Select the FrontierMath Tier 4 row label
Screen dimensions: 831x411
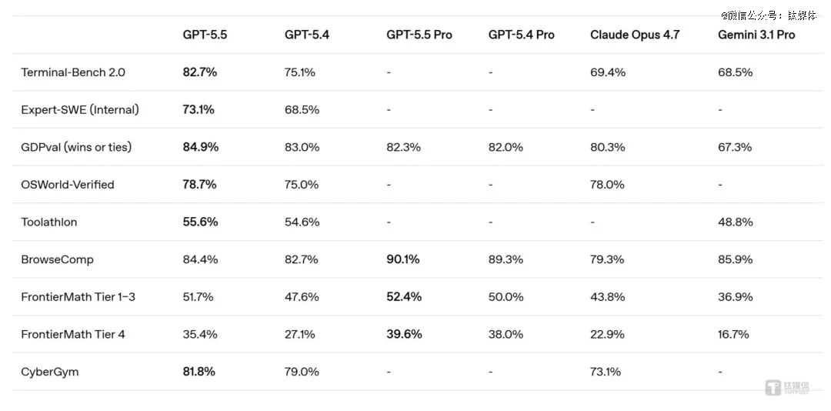(x=72, y=334)
